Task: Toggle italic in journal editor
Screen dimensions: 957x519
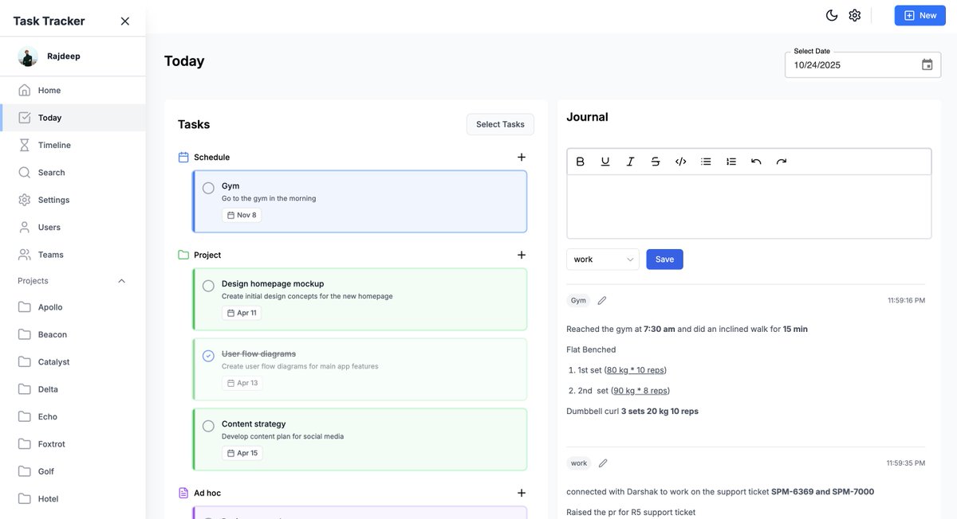Action: pyautogui.click(x=630, y=162)
